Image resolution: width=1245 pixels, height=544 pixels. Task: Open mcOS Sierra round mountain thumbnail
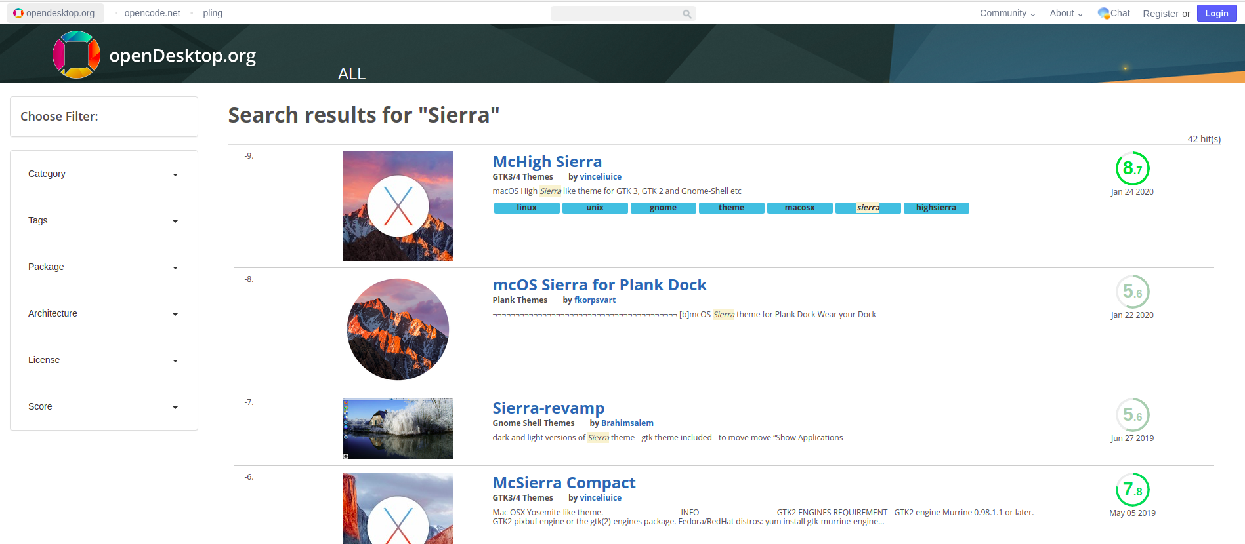pyautogui.click(x=398, y=329)
